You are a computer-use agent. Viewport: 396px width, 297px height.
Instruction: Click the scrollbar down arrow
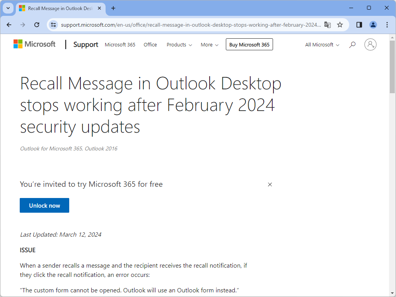pos(392,293)
